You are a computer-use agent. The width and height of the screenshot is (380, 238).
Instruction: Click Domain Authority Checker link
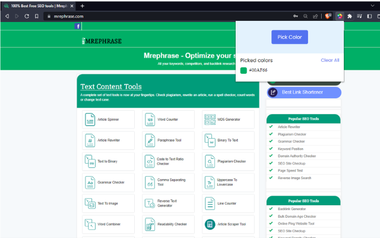coord(297,156)
